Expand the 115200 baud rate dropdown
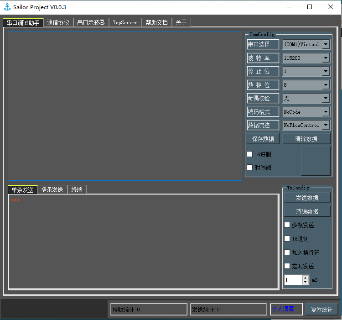342x320 pixels. click(x=326, y=58)
